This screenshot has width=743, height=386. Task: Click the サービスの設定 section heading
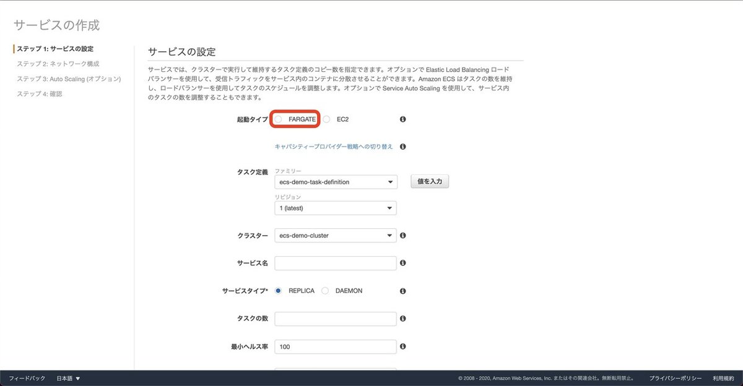coord(181,52)
